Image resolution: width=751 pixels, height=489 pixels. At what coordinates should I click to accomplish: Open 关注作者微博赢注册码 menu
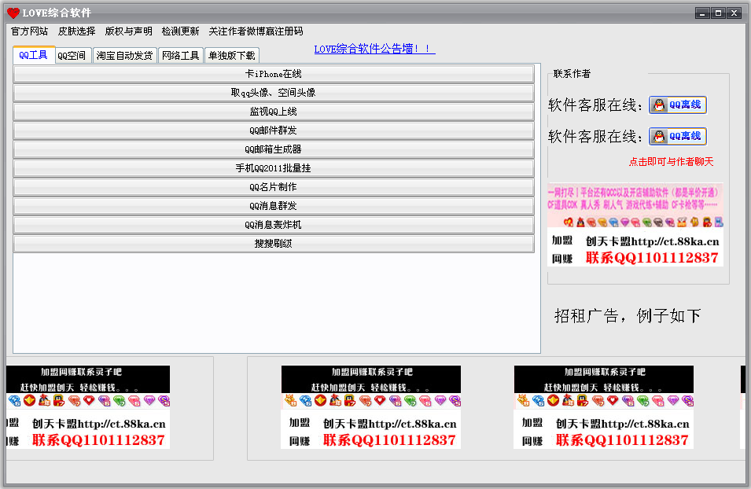click(x=256, y=31)
